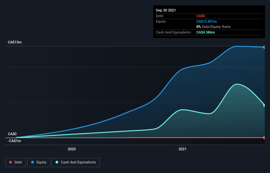This screenshot has height=173, width=270.
Task: Click the CA$0 y-axis label
Action: tap(12, 134)
